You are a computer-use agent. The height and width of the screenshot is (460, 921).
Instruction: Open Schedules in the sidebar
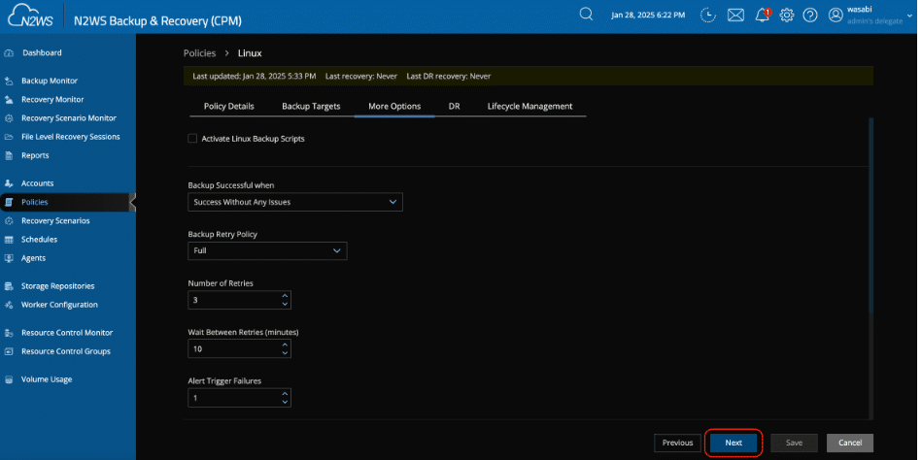tap(40, 240)
